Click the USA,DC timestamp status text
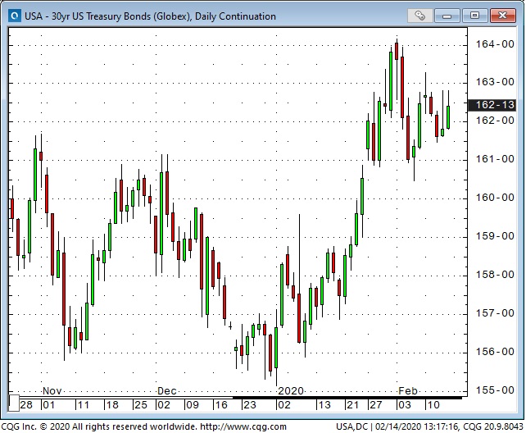The height and width of the screenshot is (433, 526). (429, 427)
